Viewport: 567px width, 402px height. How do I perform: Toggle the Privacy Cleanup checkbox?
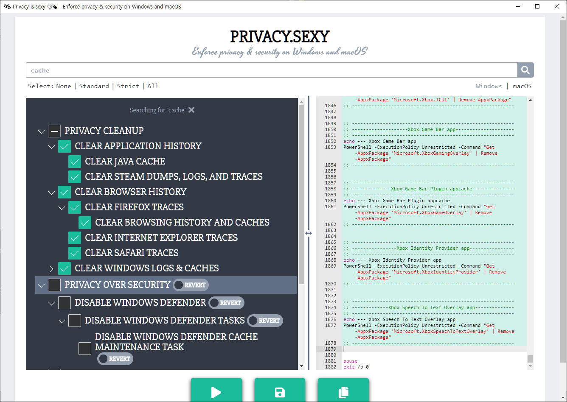click(54, 131)
